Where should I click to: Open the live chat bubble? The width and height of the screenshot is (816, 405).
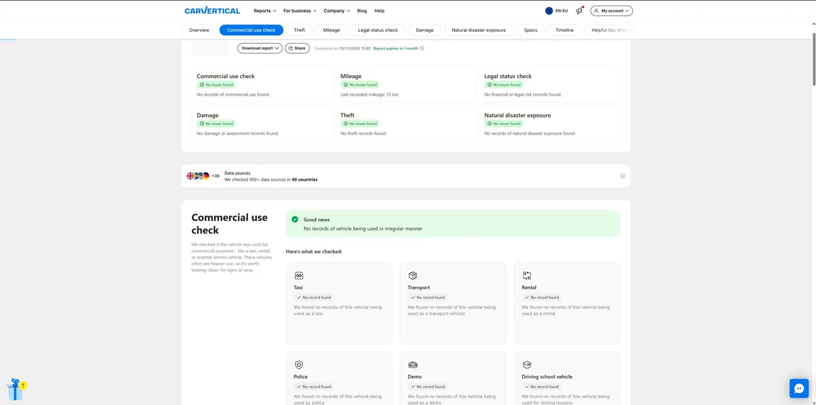[x=799, y=388]
